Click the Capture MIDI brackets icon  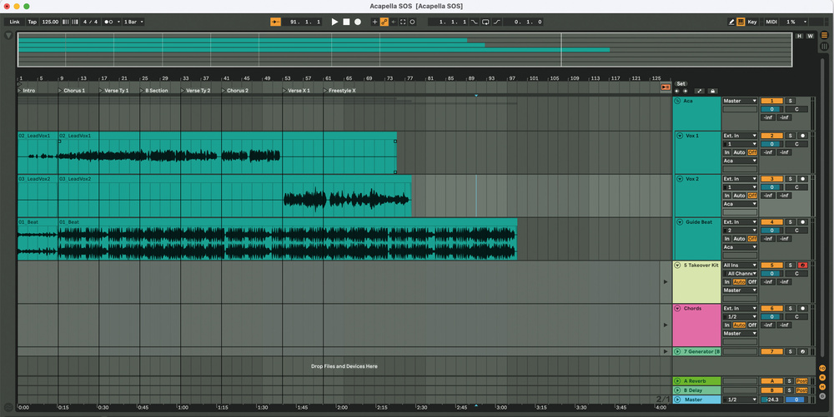tap(403, 22)
